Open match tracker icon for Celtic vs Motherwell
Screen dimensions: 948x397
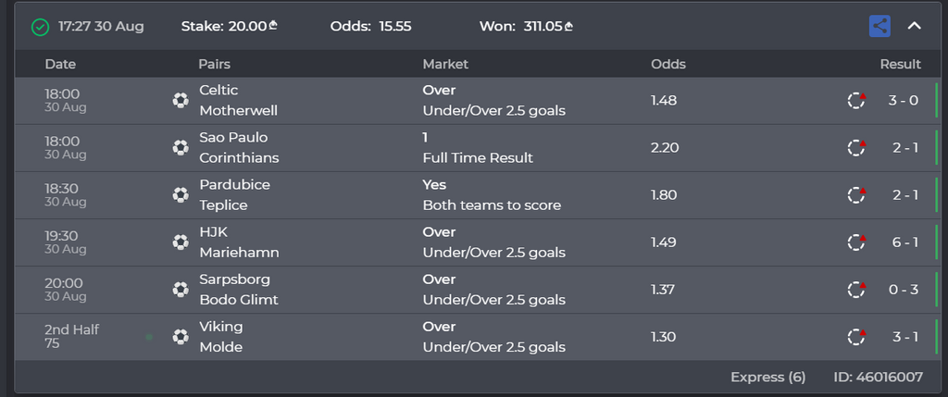coord(856,100)
